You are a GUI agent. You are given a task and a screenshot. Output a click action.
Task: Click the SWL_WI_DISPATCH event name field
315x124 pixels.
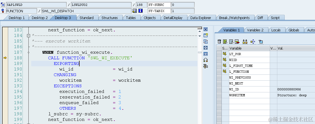click(86, 11)
